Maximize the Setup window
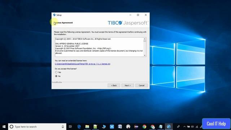231x130 pixels. [138, 15]
